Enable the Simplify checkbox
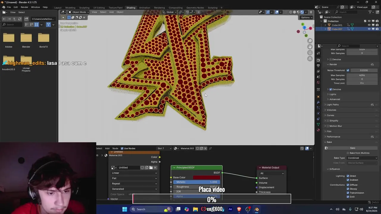 (328, 121)
